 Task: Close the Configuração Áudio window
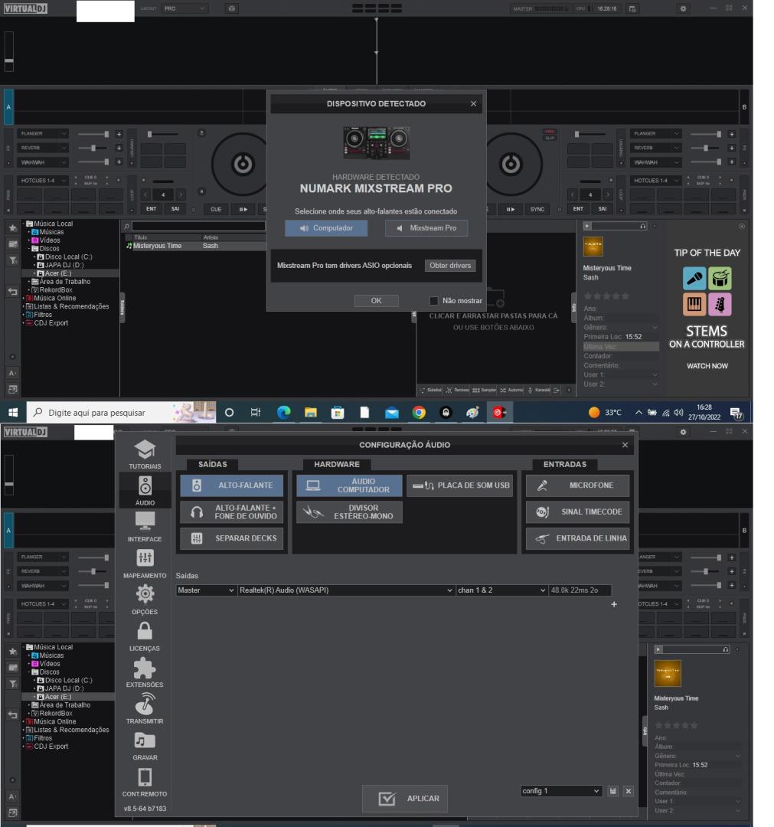[625, 445]
